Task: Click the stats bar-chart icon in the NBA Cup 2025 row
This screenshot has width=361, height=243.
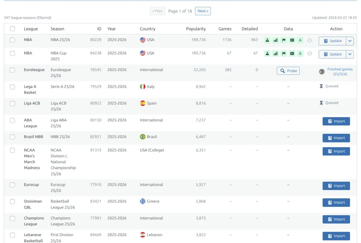Action: point(275,54)
